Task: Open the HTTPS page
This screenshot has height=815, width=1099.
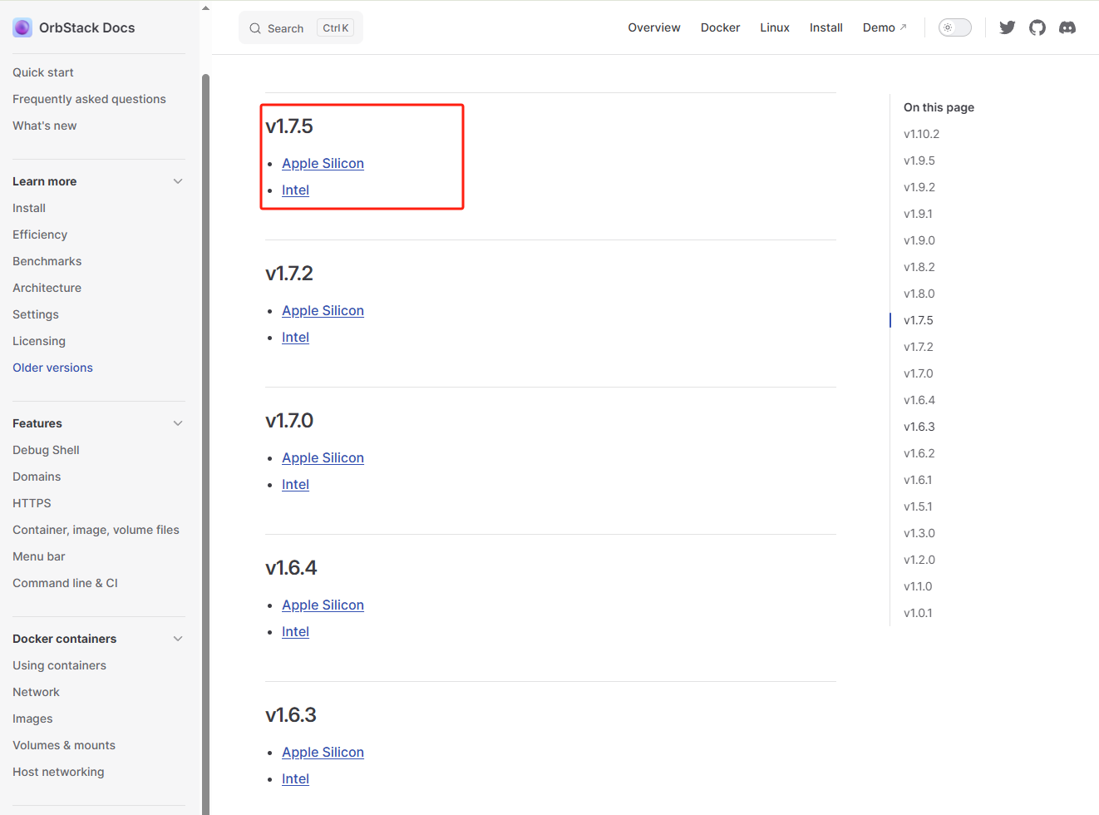Action: pos(32,503)
